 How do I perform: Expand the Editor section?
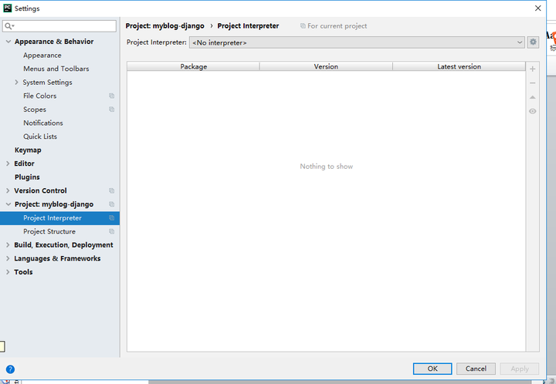point(8,163)
